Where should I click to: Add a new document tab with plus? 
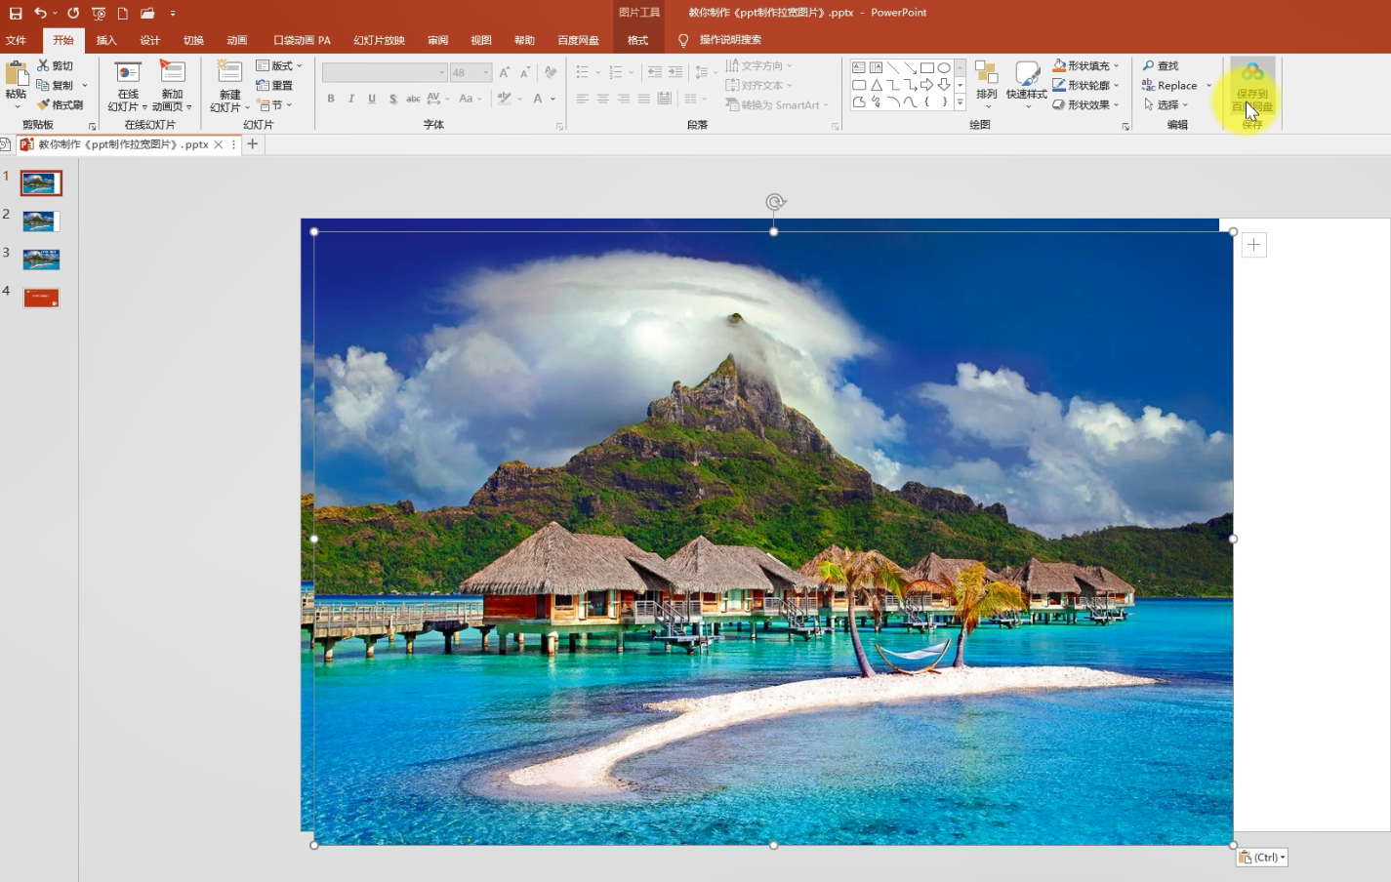pyautogui.click(x=253, y=144)
